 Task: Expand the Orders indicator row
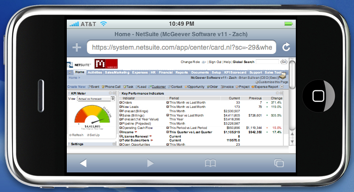[121, 103]
